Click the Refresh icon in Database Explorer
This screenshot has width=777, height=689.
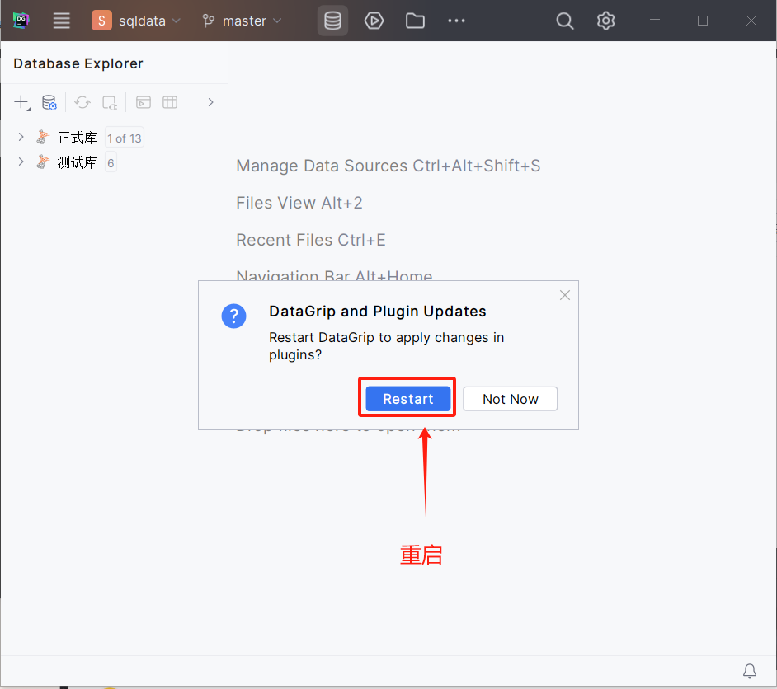click(x=82, y=102)
